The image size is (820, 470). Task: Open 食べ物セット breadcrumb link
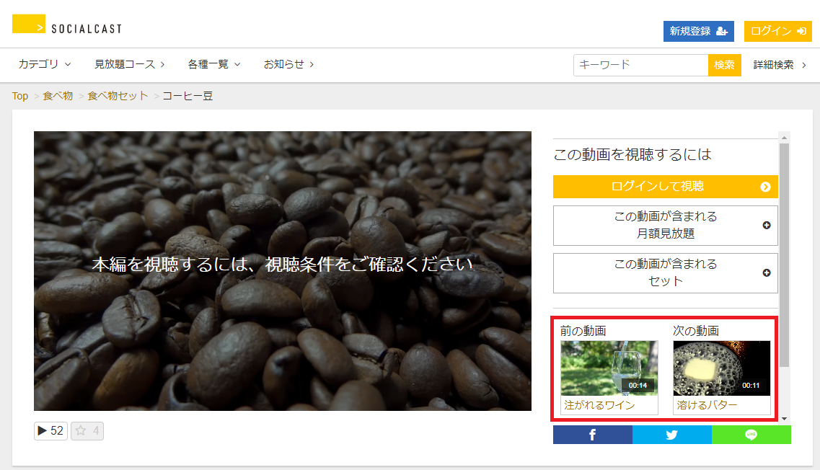[x=118, y=96]
